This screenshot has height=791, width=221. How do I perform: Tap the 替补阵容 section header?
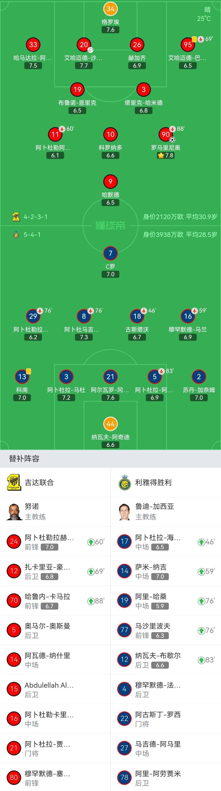(24, 459)
